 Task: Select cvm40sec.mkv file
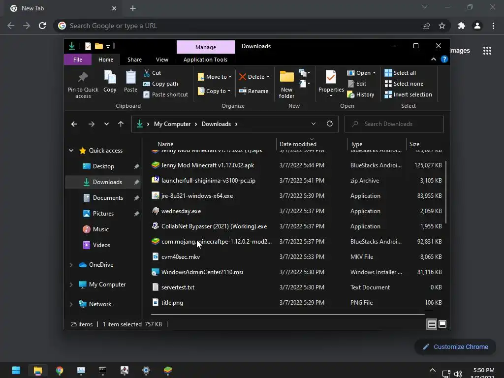(x=181, y=257)
